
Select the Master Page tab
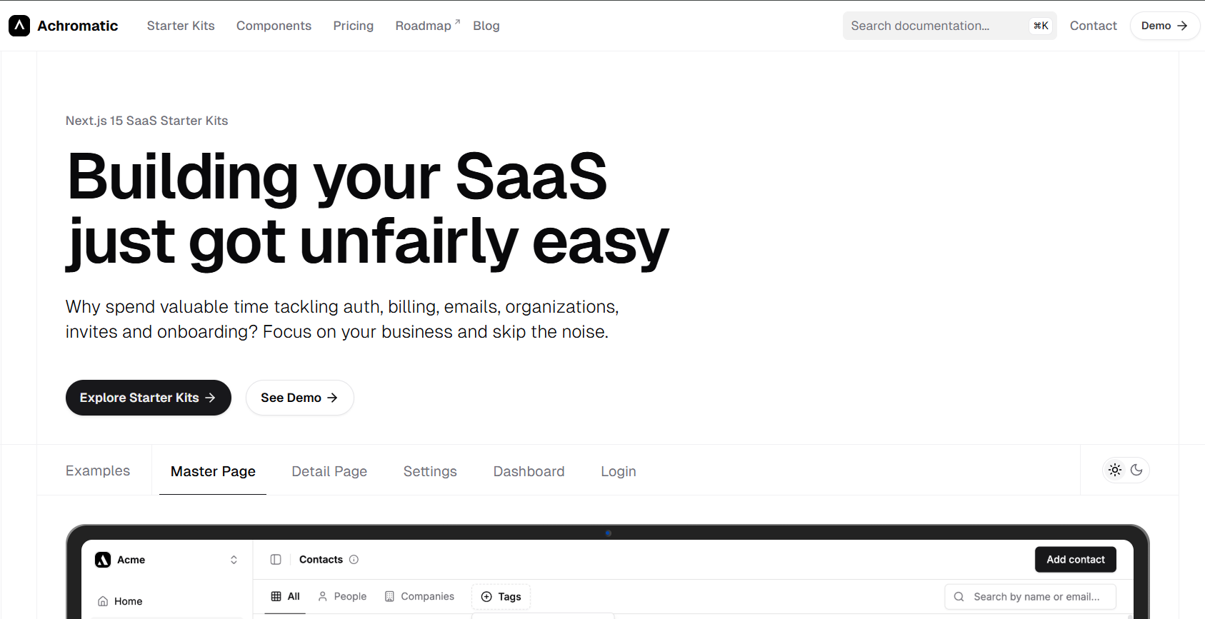pos(213,471)
